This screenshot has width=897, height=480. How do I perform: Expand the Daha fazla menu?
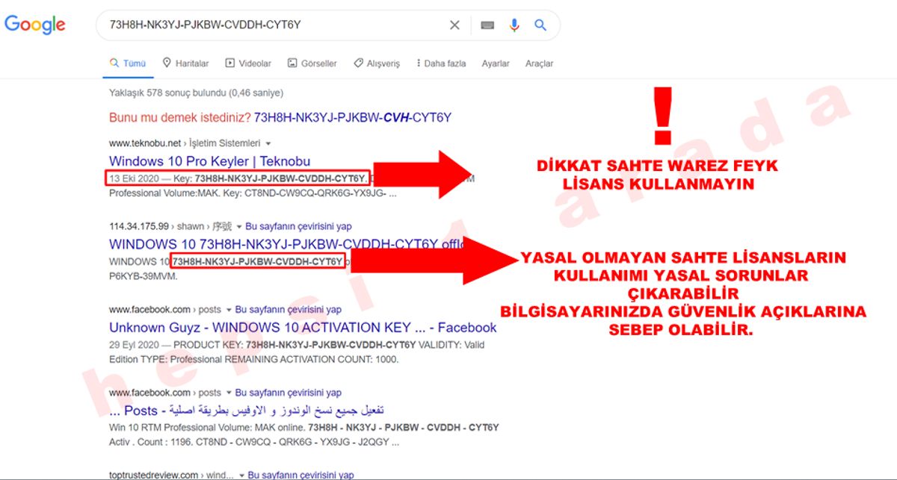[x=441, y=63]
